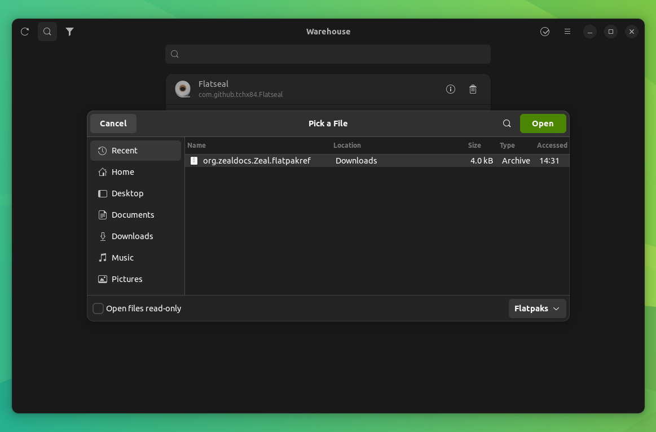This screenshot has width=656, height=432.
Task: Click the Open button
Action: [543, 123]
